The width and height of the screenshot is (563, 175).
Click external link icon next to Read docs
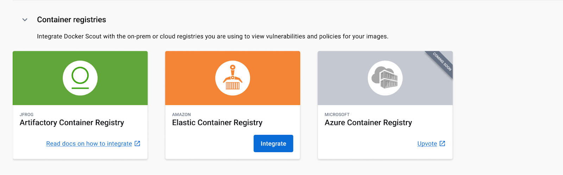(138, 143)
